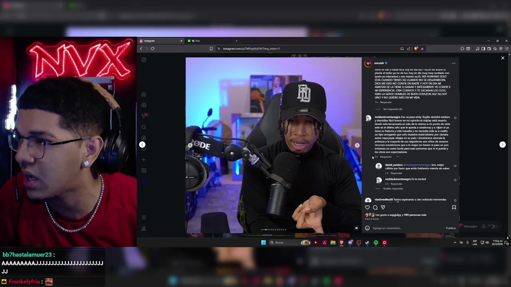511x287 pixels.
Task: Open likes list '1181 personas más'
Action: click(415, 215)
